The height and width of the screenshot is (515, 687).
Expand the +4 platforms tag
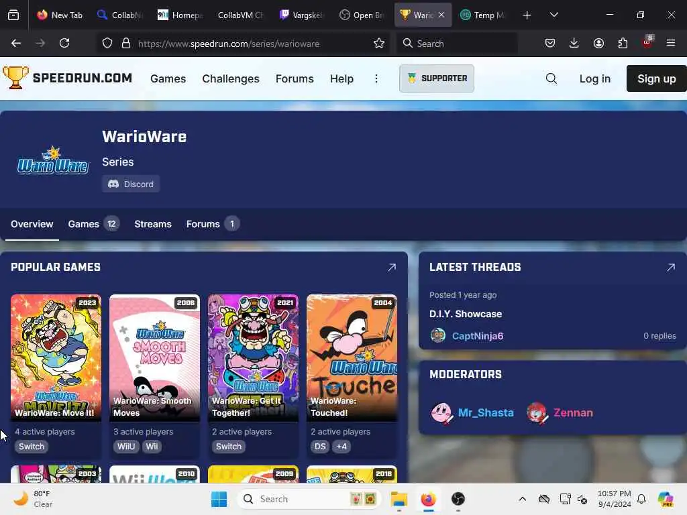(x=341, y=446)
